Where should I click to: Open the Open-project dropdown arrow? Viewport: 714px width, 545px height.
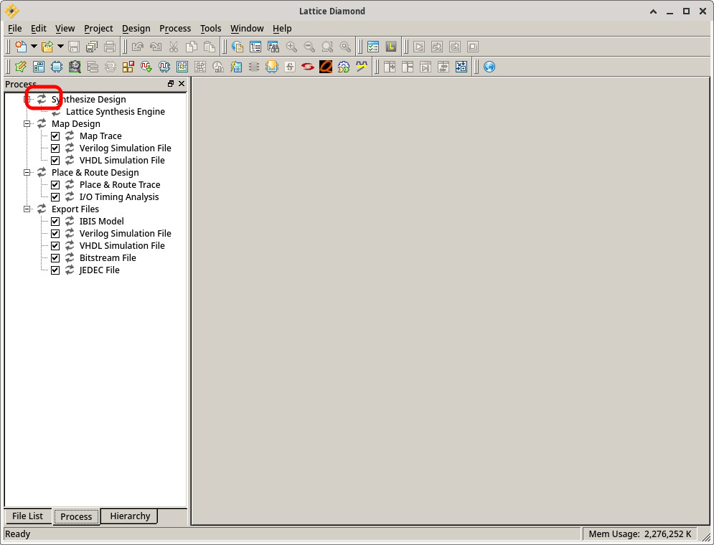pos(60,47)
